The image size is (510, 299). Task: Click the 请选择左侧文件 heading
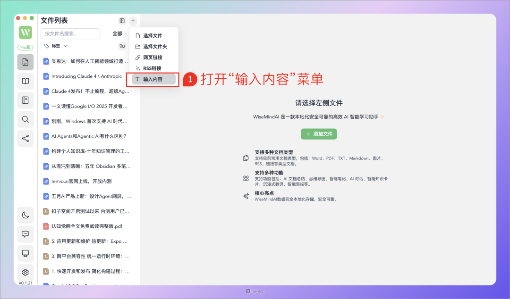point(319,103)
